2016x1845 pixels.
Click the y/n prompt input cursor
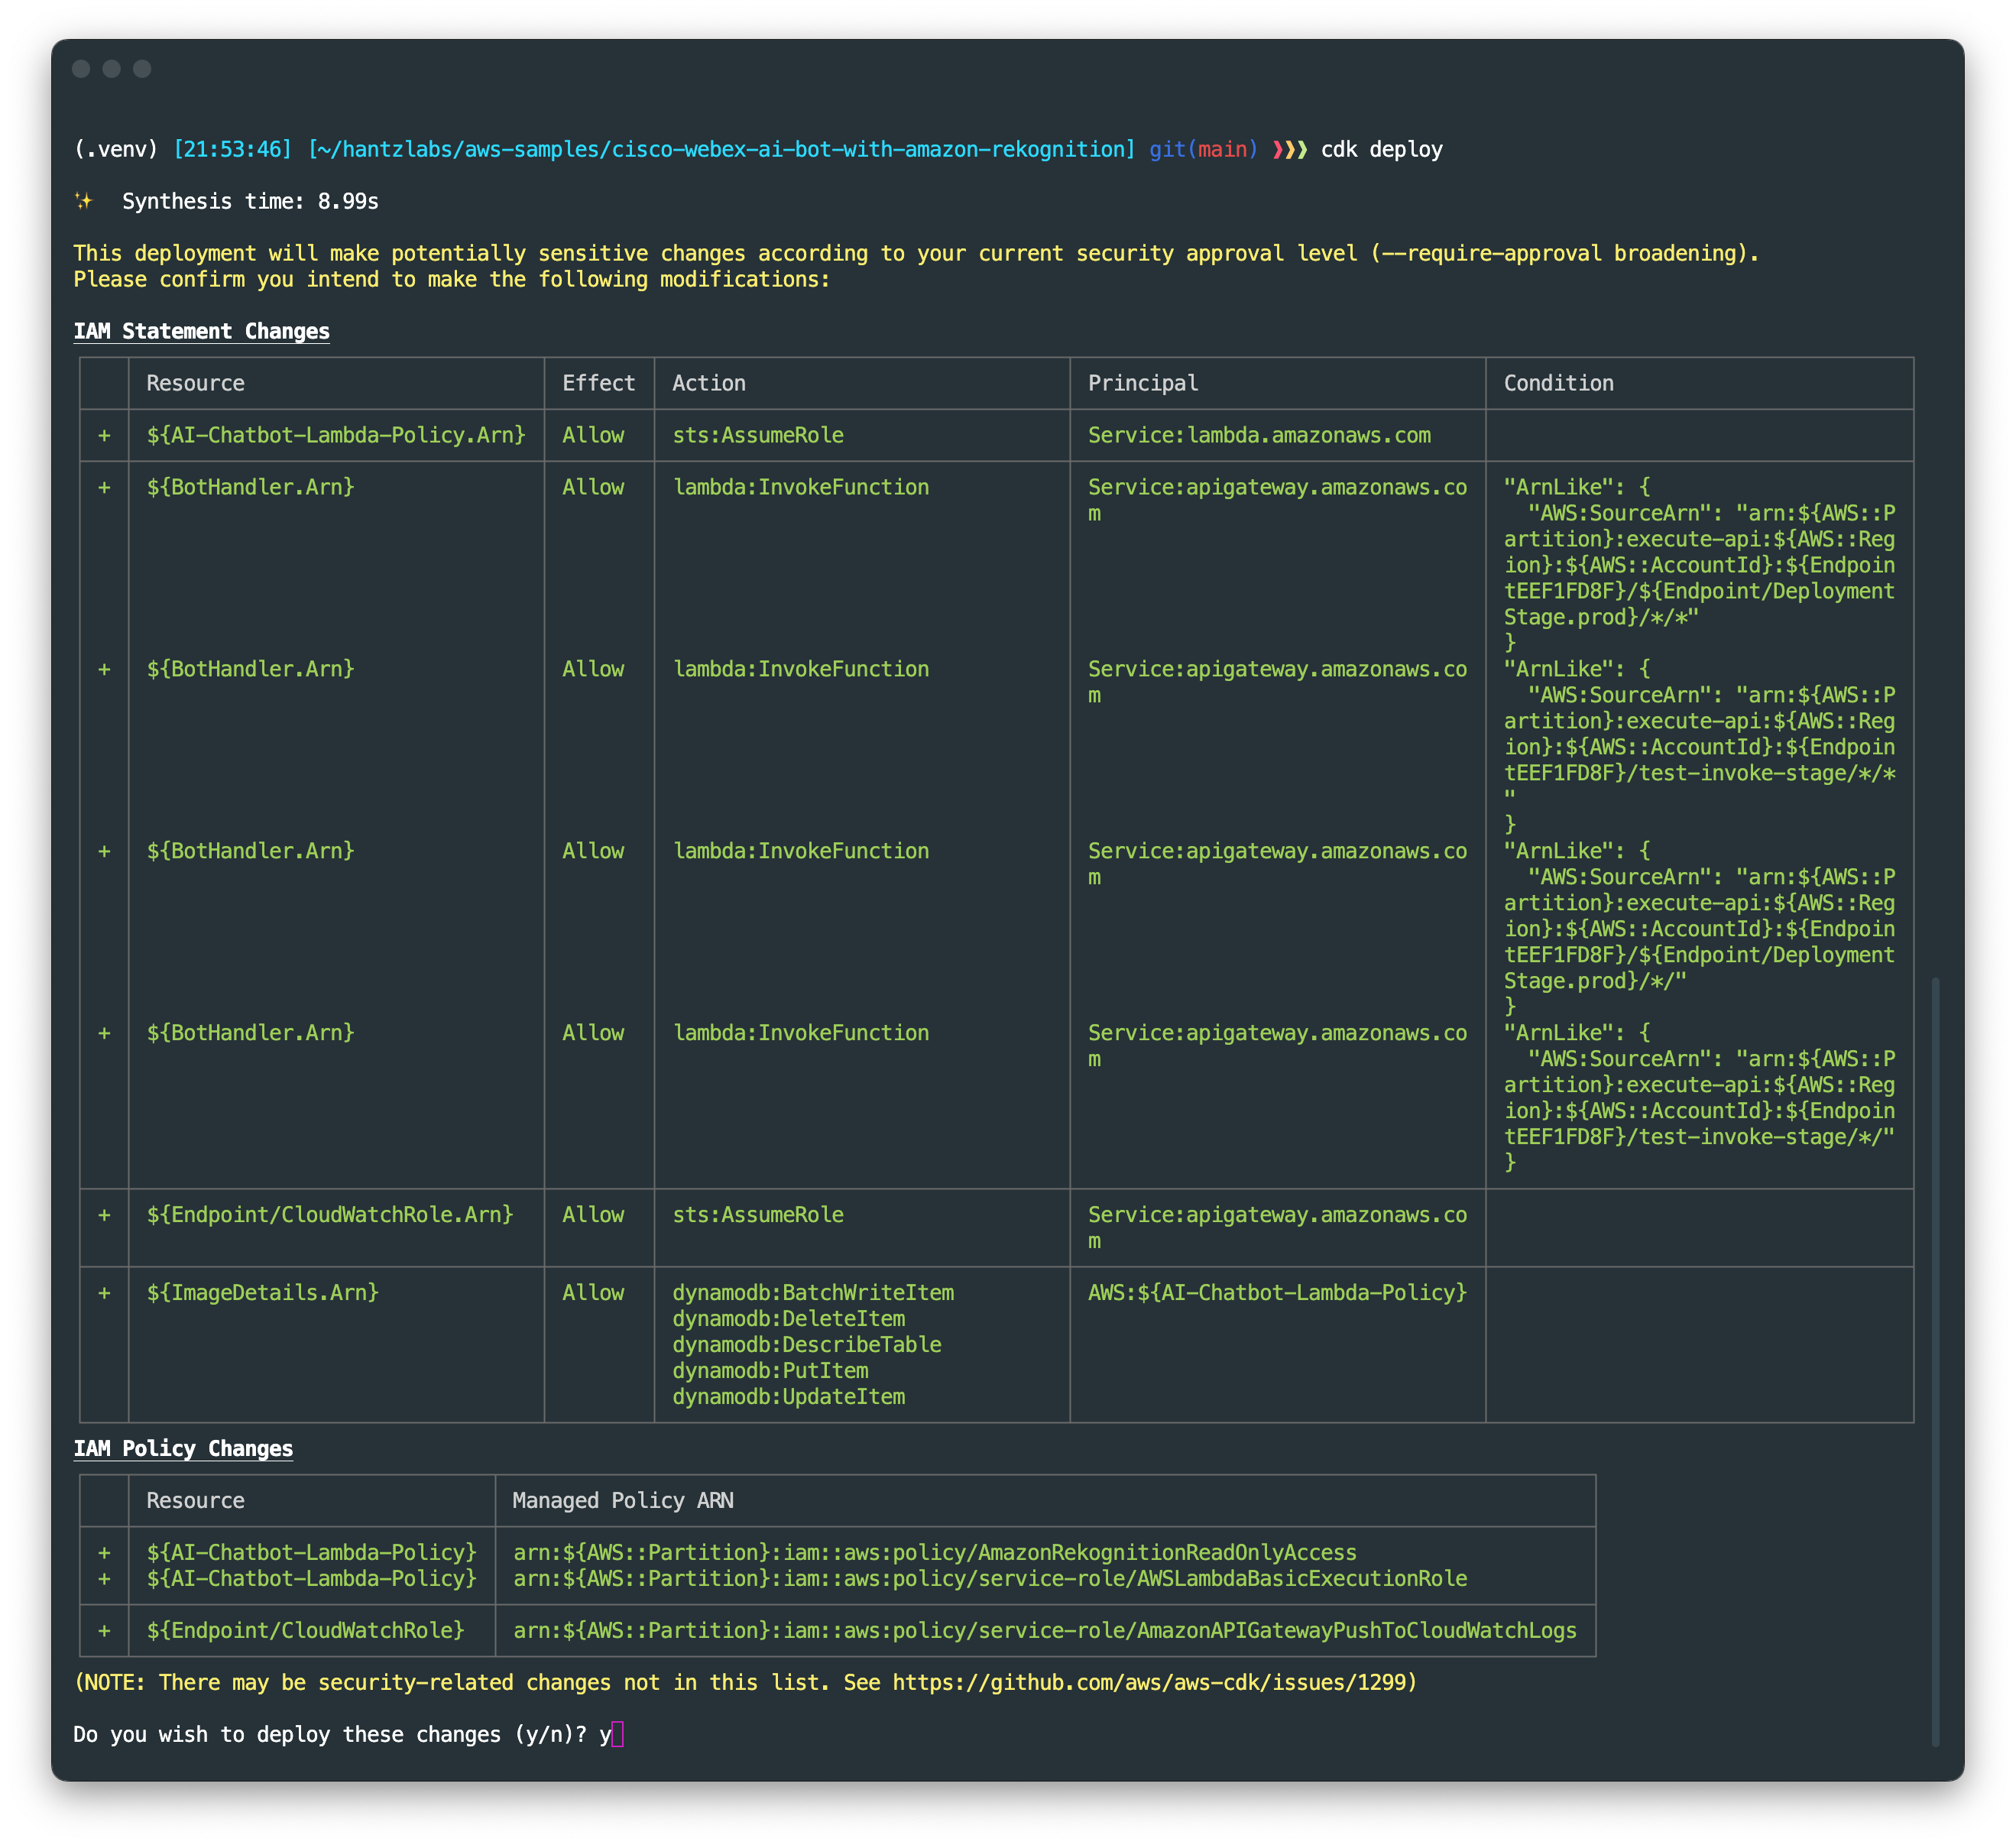click(617, 1735)
